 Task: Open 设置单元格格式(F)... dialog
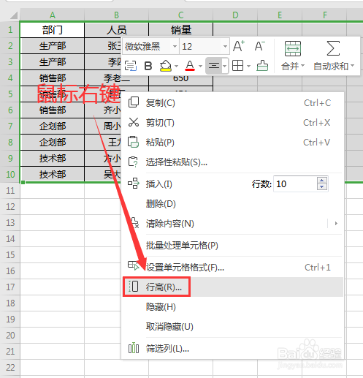232,268
